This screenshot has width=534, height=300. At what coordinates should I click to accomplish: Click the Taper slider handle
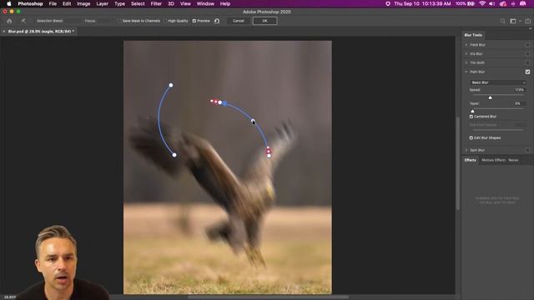pyautogui.click(x=472, y=111)
